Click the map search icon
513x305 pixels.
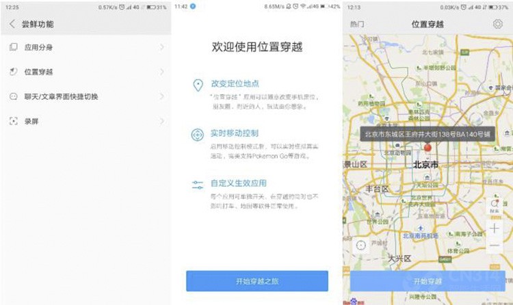pos(495,204)
